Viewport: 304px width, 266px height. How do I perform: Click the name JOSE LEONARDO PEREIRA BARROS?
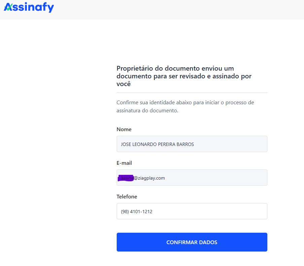(157, 144)
